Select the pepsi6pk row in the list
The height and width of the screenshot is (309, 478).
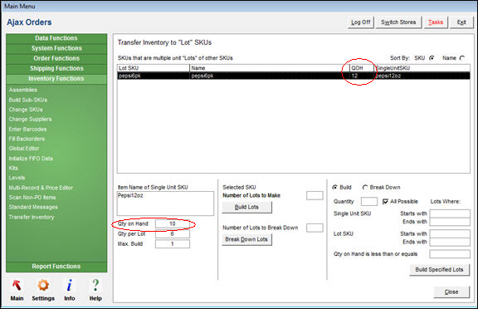pyautogui.click(x=294, y=76)
